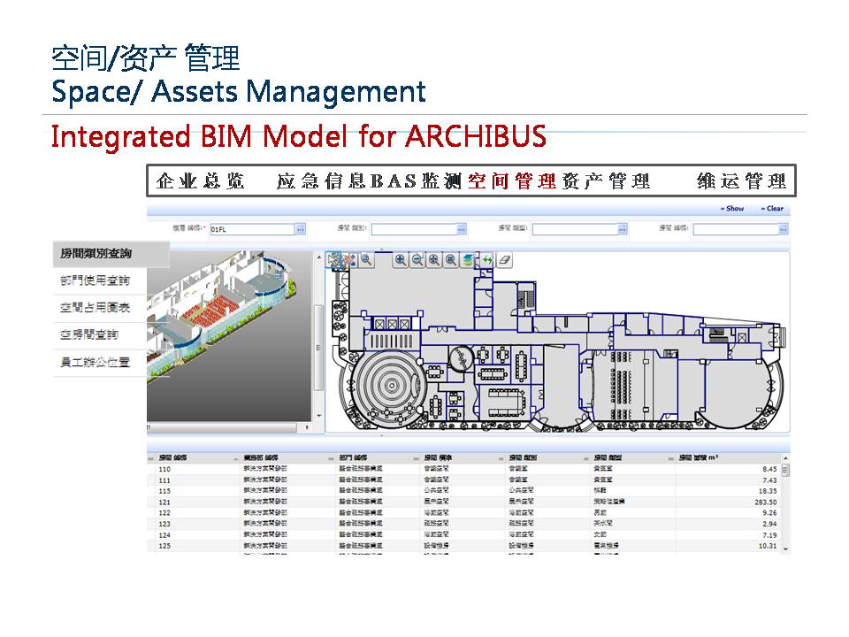Image resolution: width=849 pixels, height=637 pixels.
Task: Click the table scrollbar up arrow
Action: (785, 458)
